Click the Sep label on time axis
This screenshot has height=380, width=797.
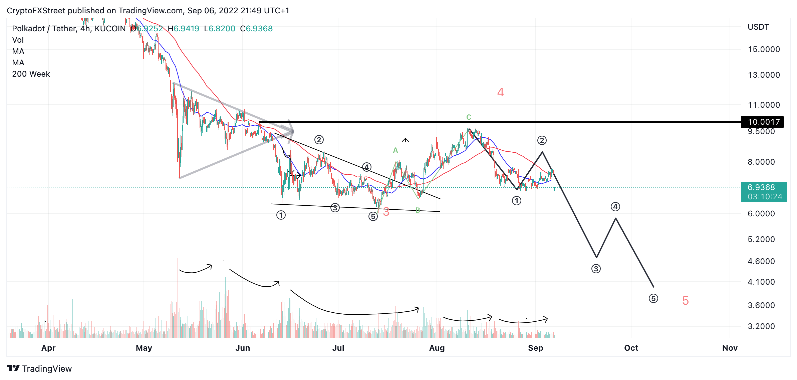(x=536, y=348)
